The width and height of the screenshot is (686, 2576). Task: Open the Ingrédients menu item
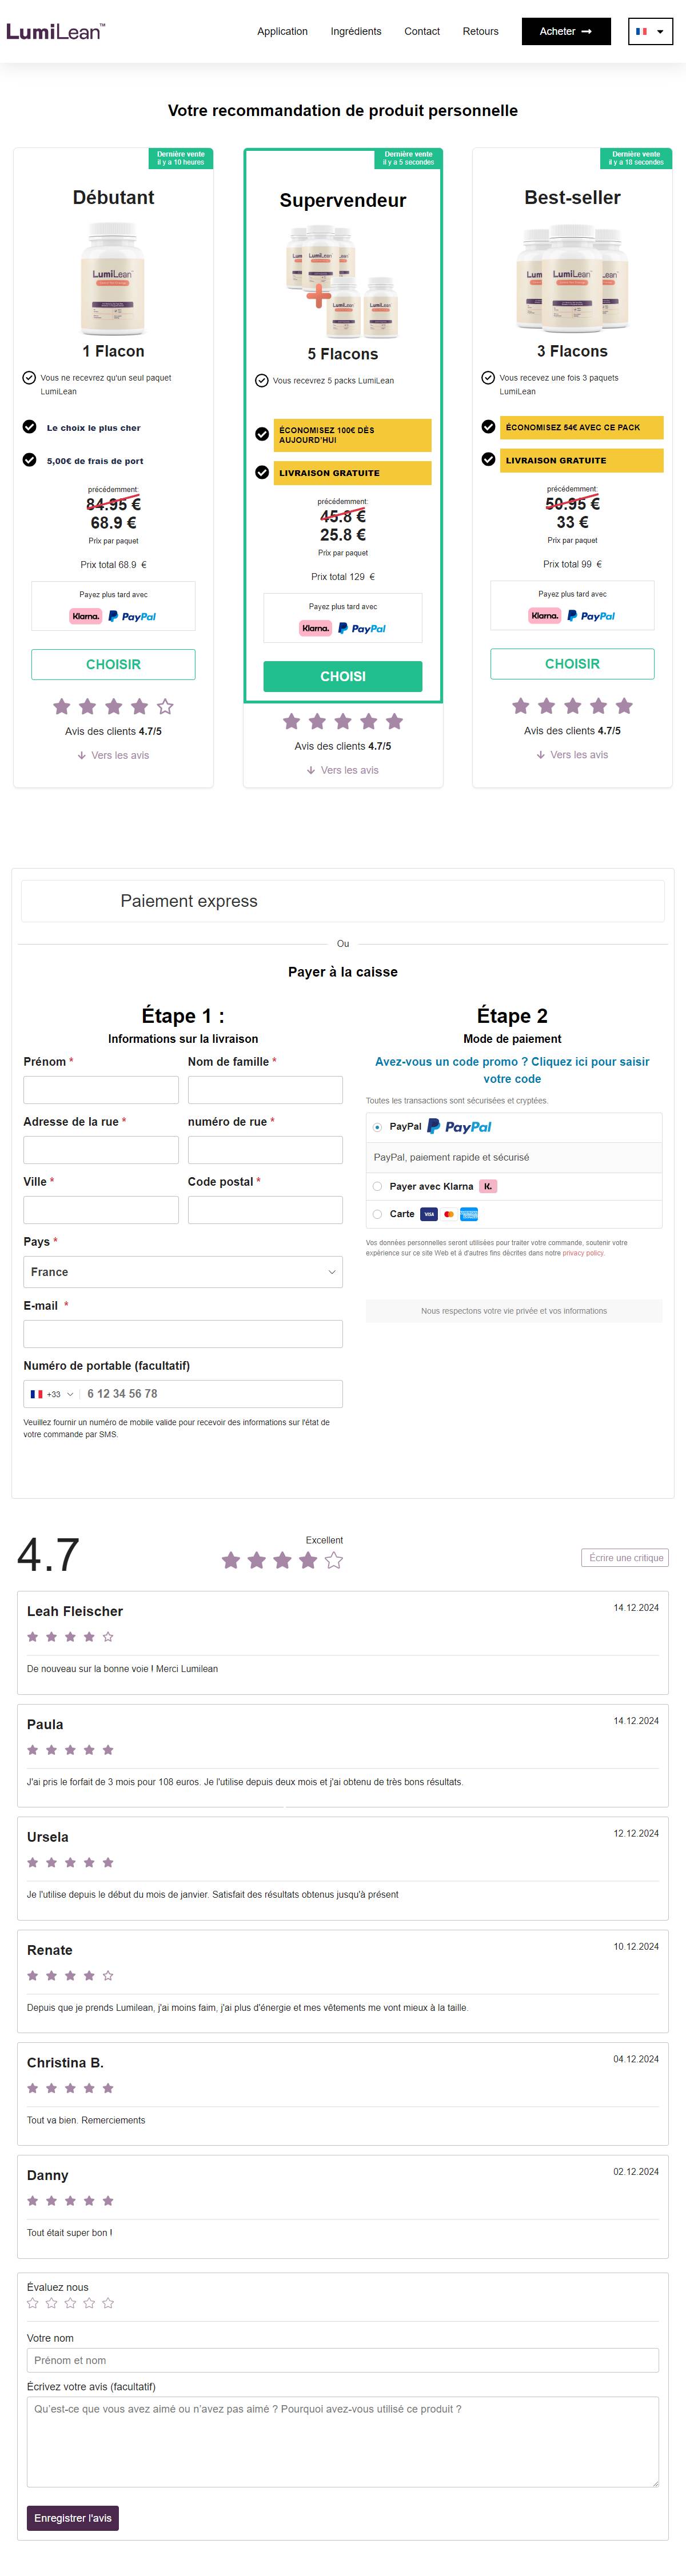pos(356,31)
